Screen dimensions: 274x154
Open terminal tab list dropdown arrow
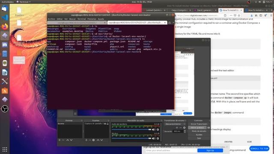[173, 23]
